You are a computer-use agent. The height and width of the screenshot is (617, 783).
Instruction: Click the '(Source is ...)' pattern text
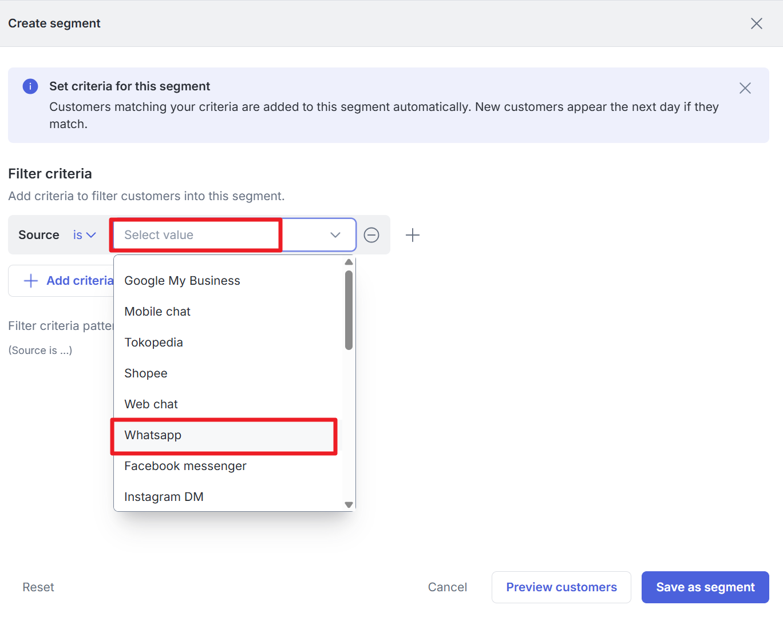pos(40,351)
